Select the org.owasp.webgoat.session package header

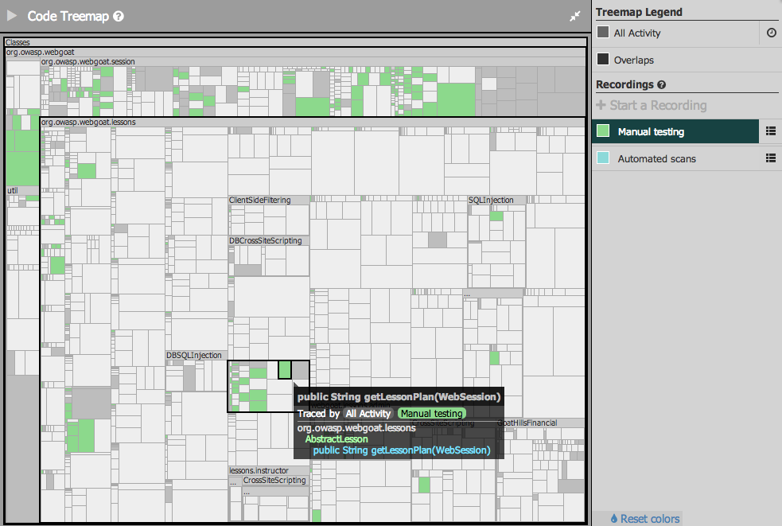88,61
